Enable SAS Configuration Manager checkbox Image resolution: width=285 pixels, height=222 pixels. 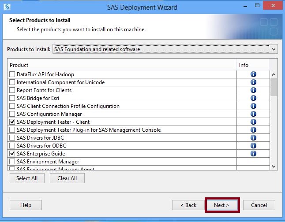click(12, 114)
